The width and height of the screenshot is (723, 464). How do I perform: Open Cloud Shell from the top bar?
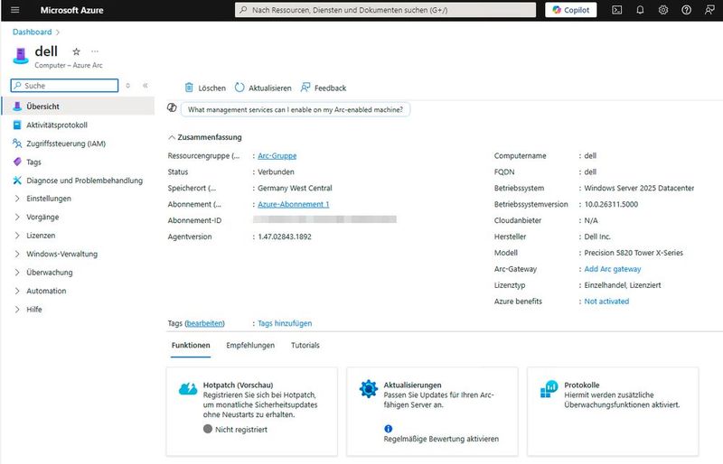pos(616,10)
